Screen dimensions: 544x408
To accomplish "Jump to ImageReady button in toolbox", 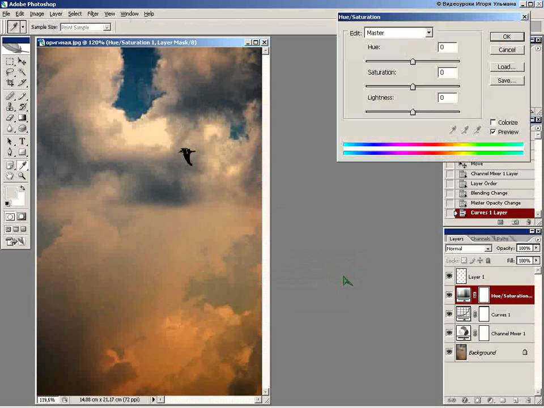I will pyautogui.click(x=16, y=241).
